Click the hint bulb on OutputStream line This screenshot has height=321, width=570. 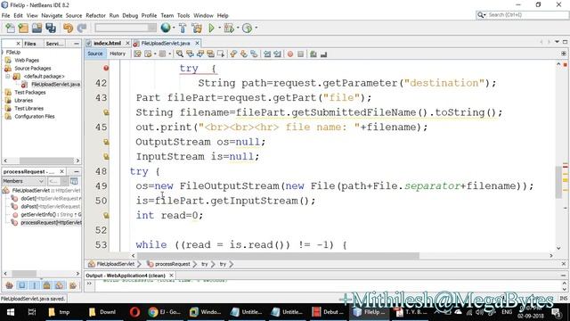(x=106, y=142)
